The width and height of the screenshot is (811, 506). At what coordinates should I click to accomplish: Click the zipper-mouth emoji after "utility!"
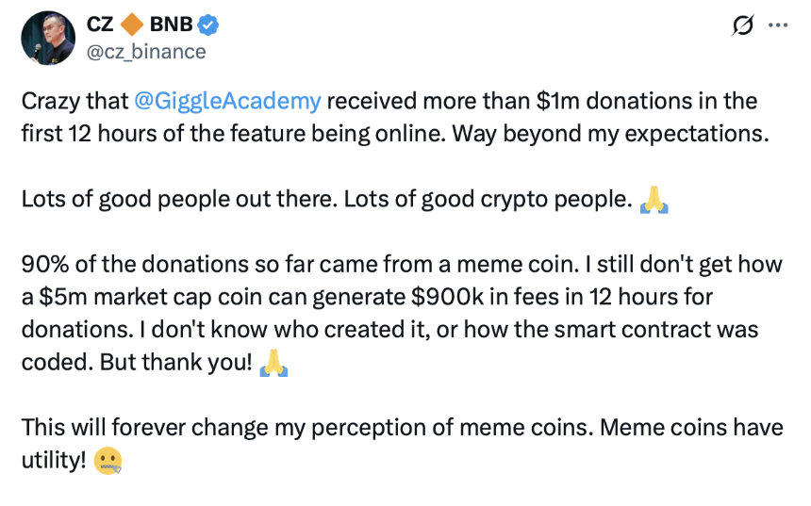click(108, 461)
